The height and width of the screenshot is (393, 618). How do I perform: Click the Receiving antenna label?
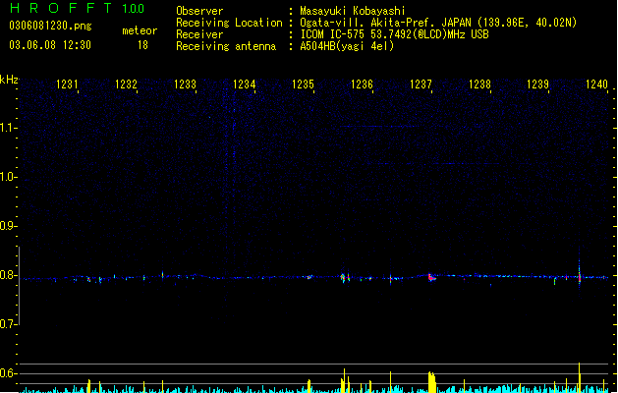pos(226,46)
